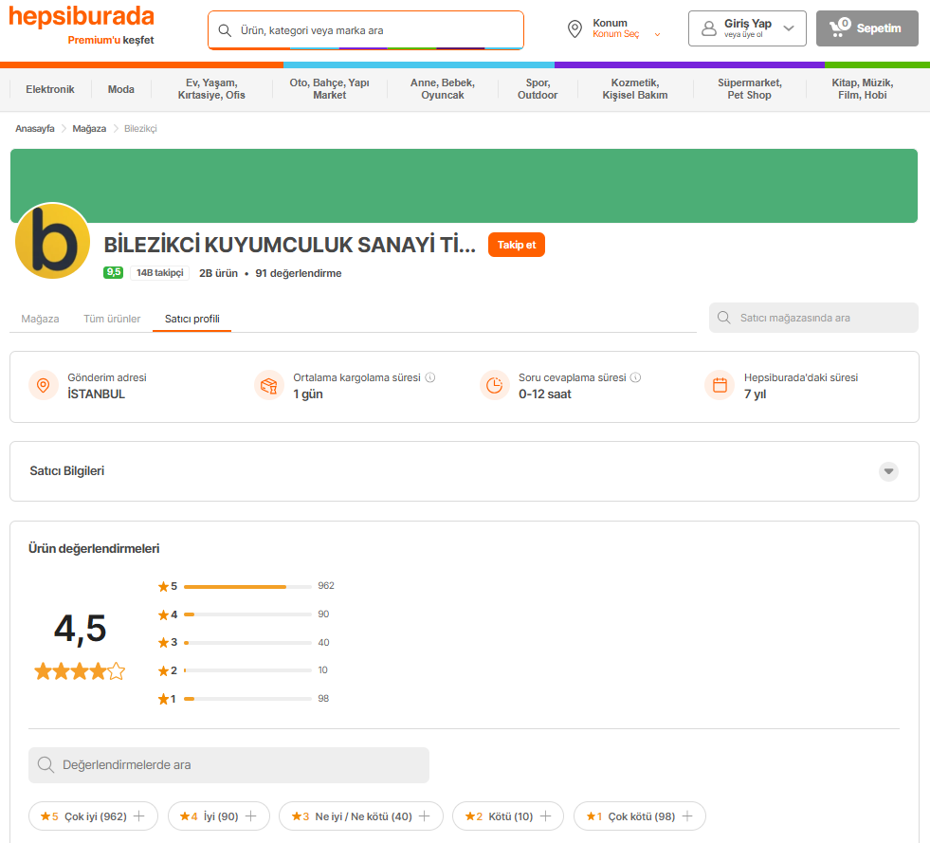This screenshot has width=930, height=843.
Task: Click the Sepetim cart button
Action: click(866, 27)
